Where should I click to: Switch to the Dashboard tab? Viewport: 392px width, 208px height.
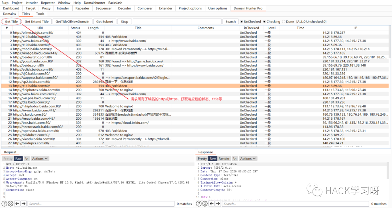[11, 8]
